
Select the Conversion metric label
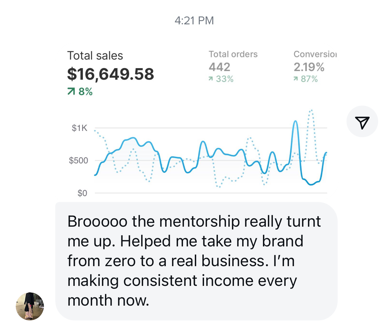point(315,54)
